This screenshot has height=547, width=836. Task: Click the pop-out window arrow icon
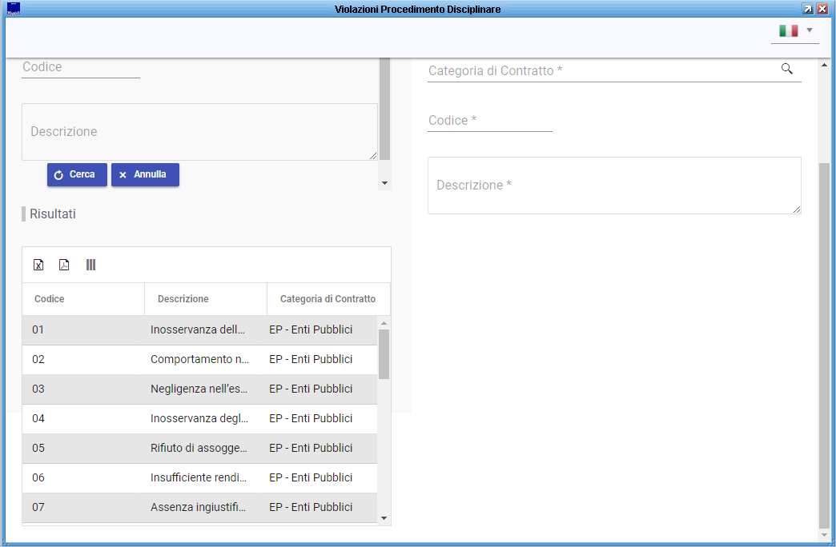[808, 9]
